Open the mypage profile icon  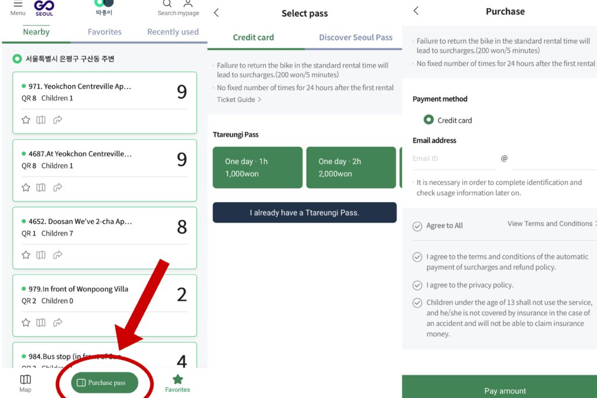tap(188, 4)
